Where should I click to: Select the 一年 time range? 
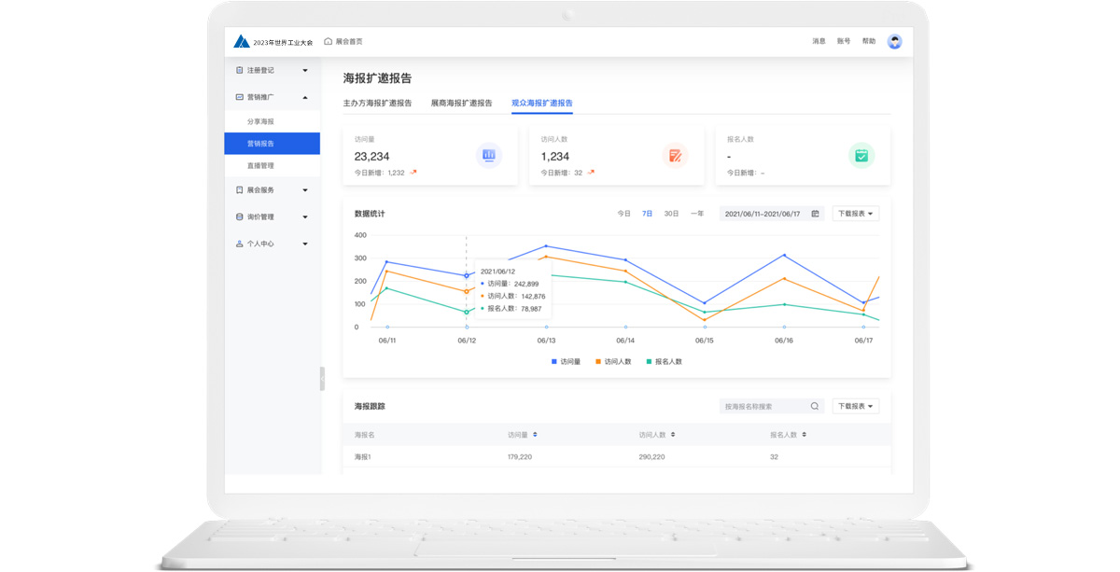point(697,214)
